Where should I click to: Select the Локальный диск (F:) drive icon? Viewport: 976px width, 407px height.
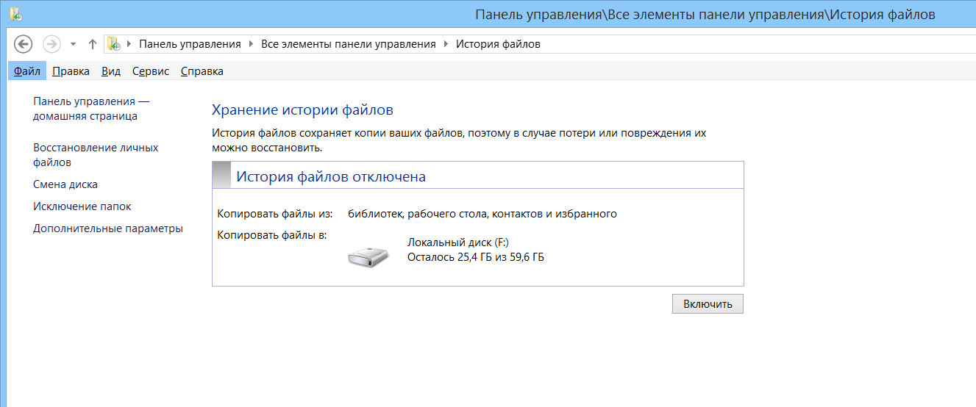pyautogui.click(x=368, y=256)
